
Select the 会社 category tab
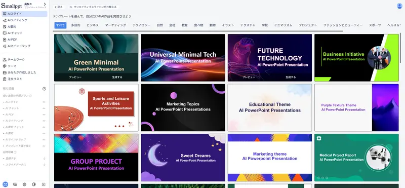(x=172, y=25)
